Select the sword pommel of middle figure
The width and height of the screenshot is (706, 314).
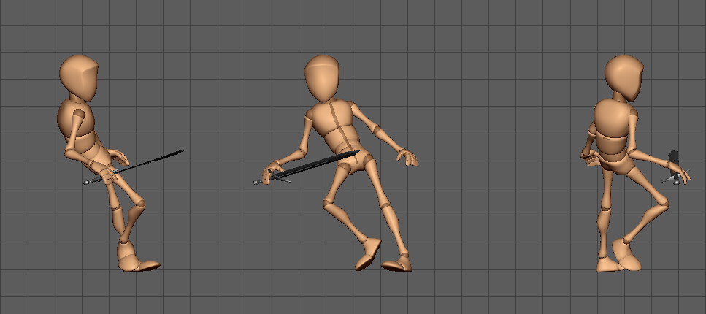pyautogui.click(x=256, y=183)
